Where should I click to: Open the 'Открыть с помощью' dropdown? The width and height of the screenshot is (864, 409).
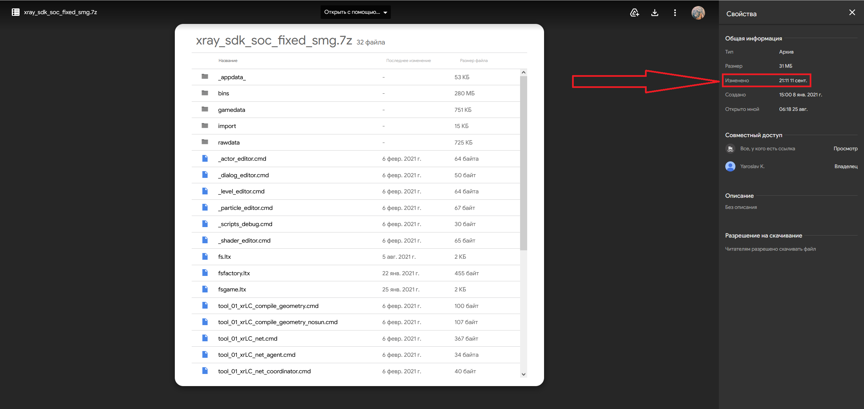(355, 12)
